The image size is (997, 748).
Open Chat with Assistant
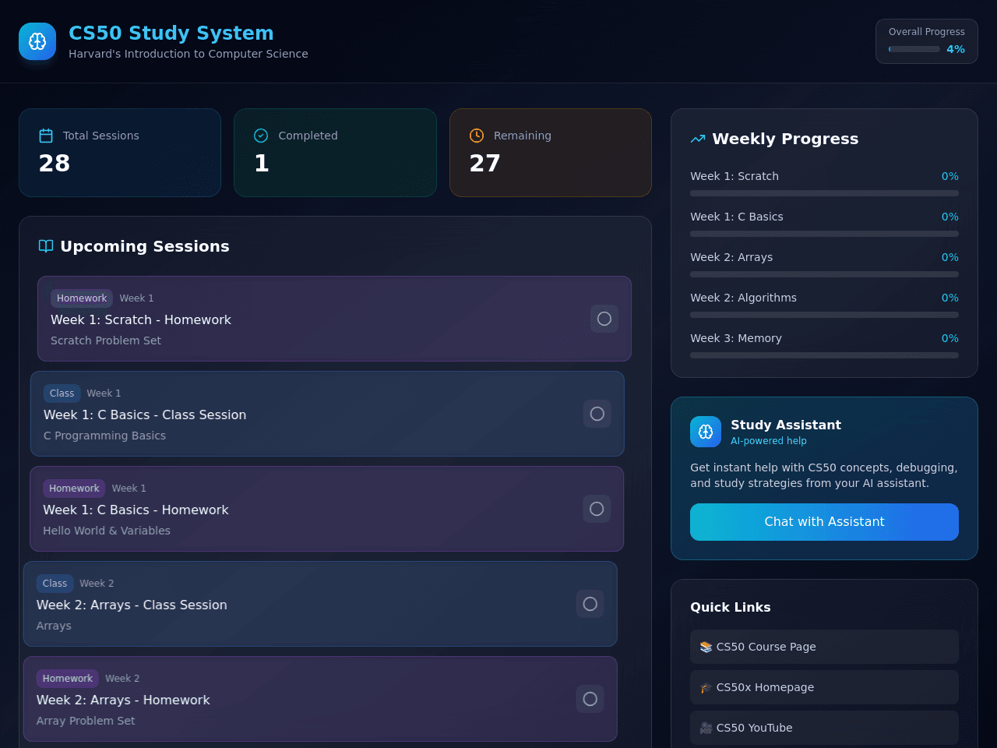coord(824,522)
